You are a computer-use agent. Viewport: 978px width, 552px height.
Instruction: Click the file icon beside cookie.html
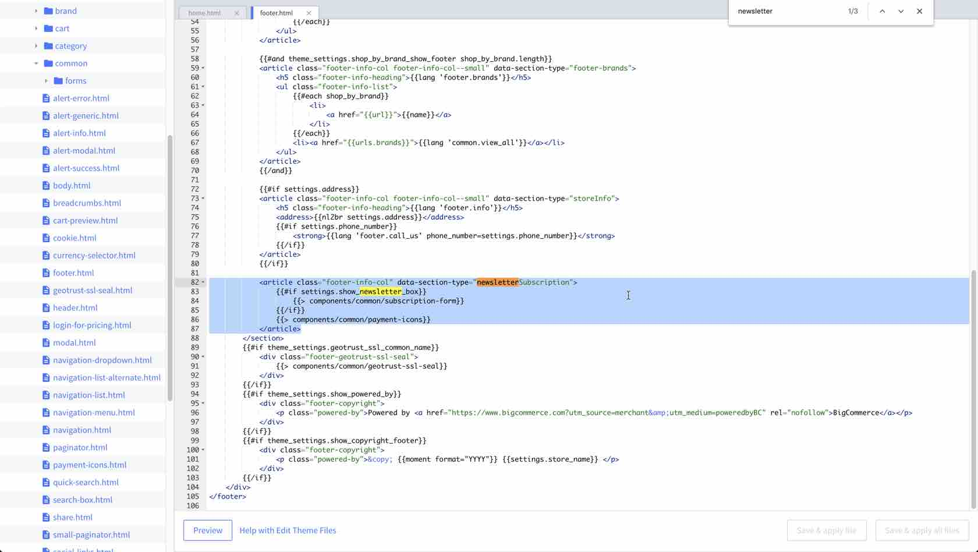click(45, 238)
